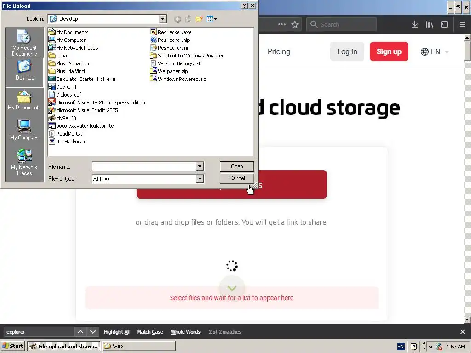Click the browser Downloads arrow icon
Image resolution: width=471 pixels, height=353 pixels.
point(415,25)
